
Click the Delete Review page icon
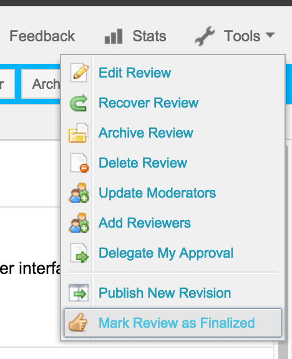pos(79,163)
